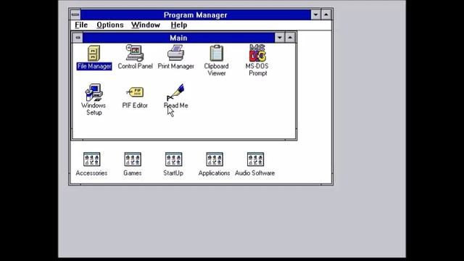Click the Program Manager title bar
This screenshot has height=261, width=464.
[x=196, y=14]
